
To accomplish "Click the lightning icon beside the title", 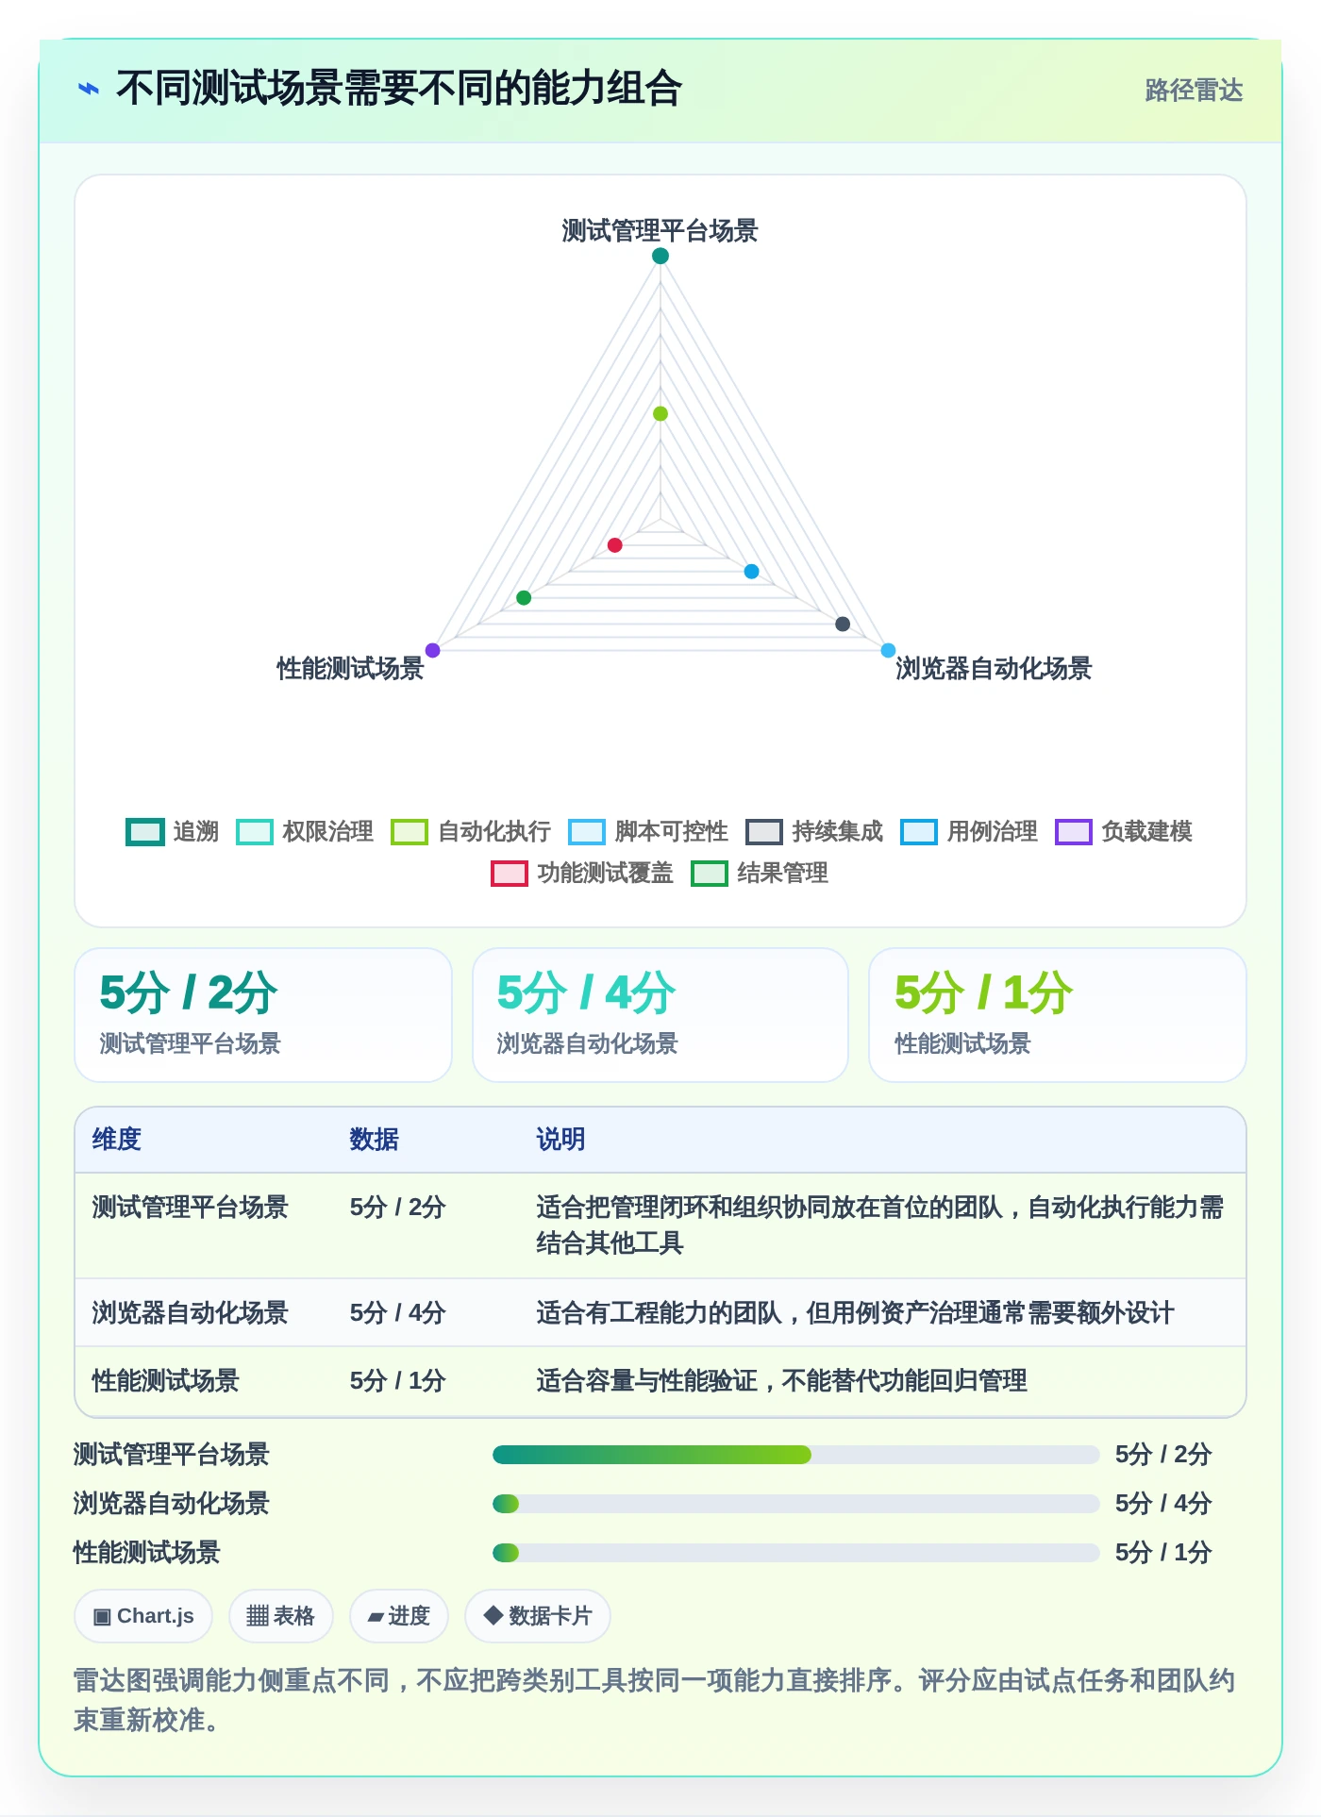I will click(89, 89).
